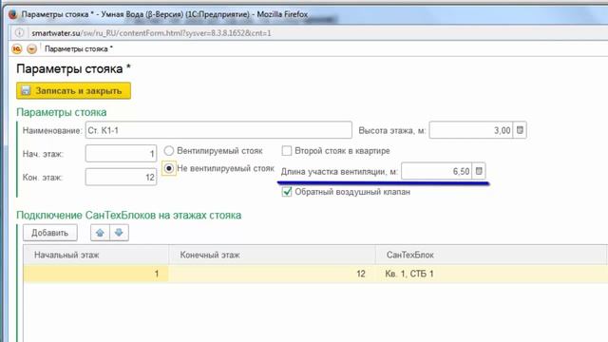The image size is (608, 342).
Task: Open the site info icon in address bar
Action: tap(19, 33)
